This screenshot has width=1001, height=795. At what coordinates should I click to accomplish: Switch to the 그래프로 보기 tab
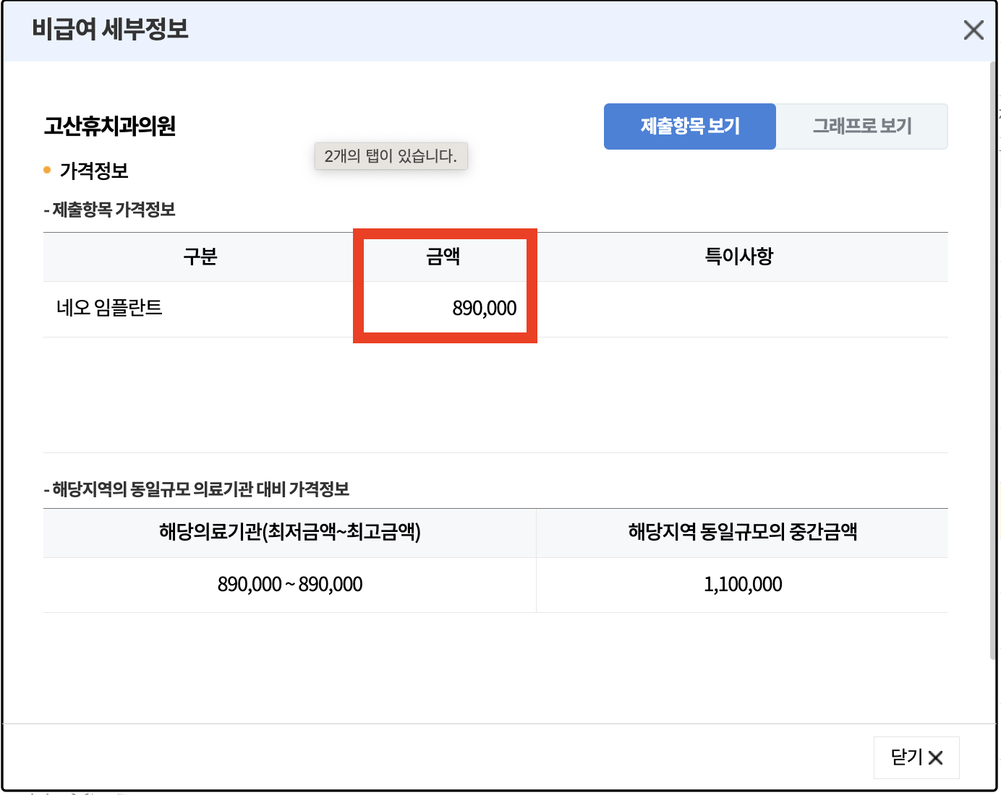click(x=862, y=126)
